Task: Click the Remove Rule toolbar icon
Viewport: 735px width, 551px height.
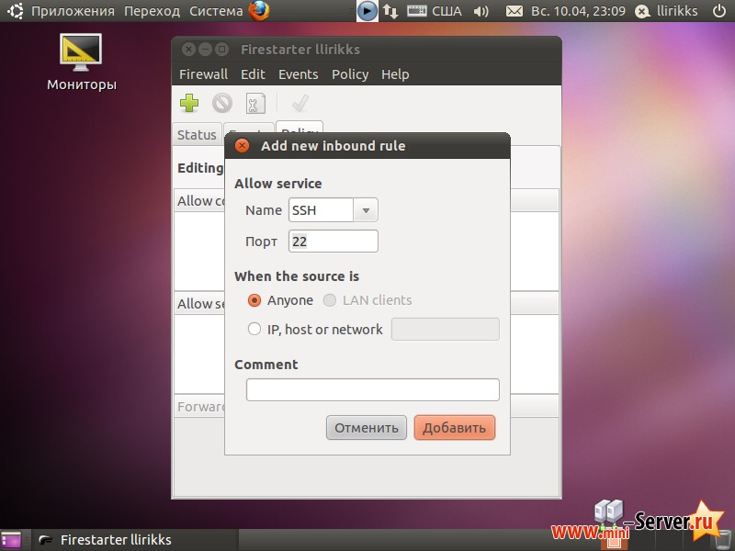Action: (222, 104)
